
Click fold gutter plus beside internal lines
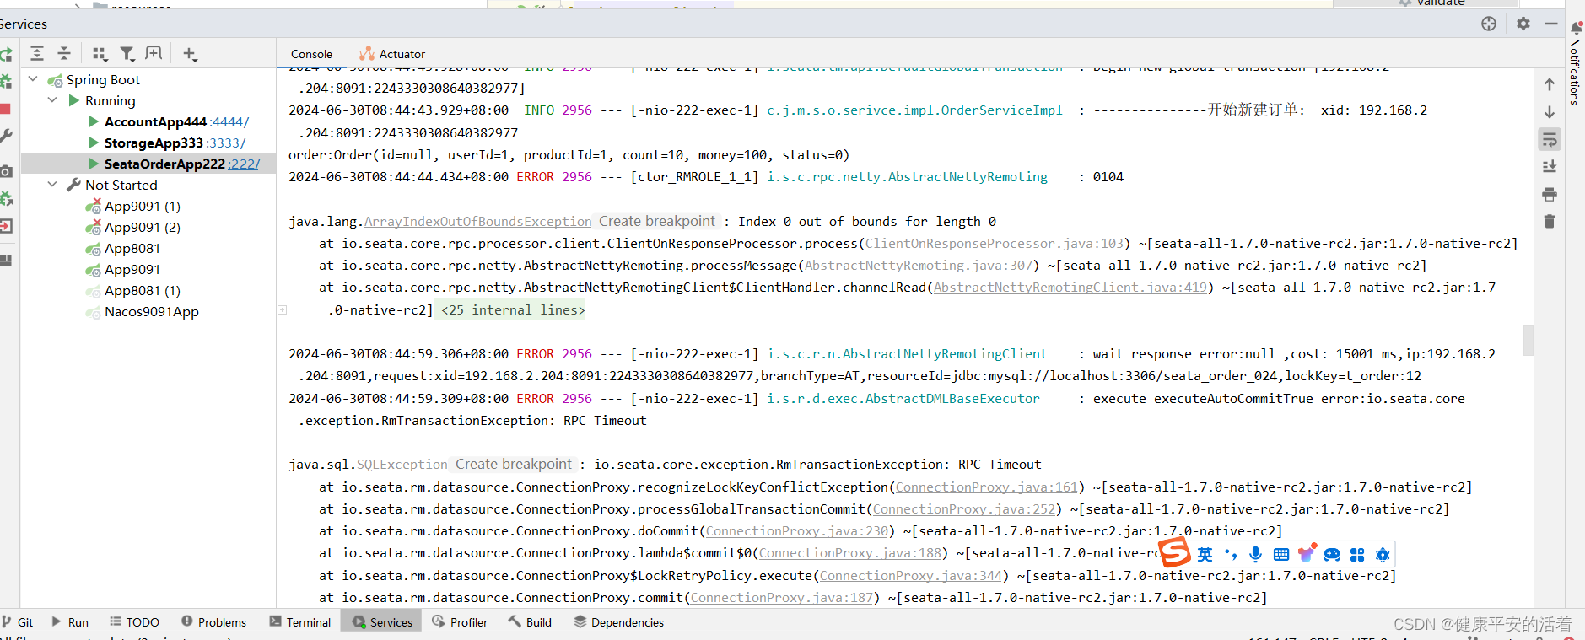283,309
